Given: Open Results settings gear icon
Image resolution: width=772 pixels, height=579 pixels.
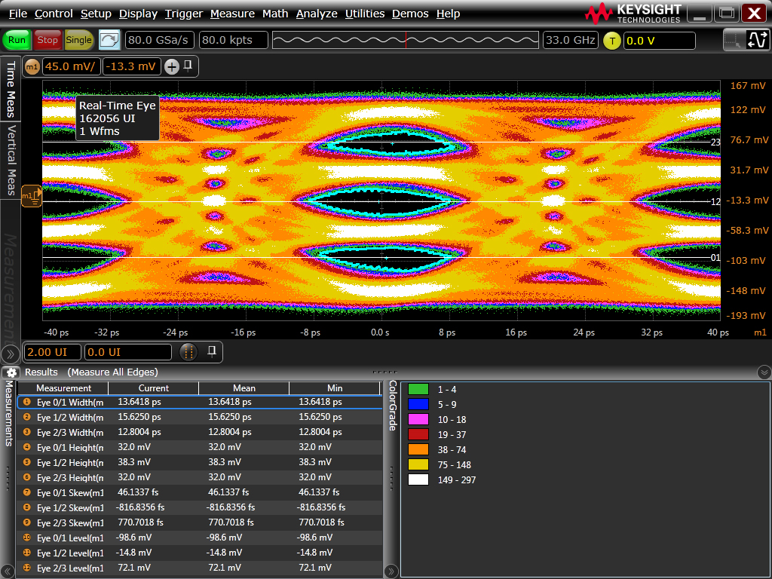Looking at the screenshot, I should click(x=11, y=372).
